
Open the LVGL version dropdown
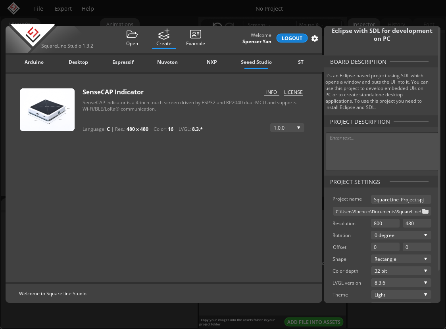(x=401, y=283)
